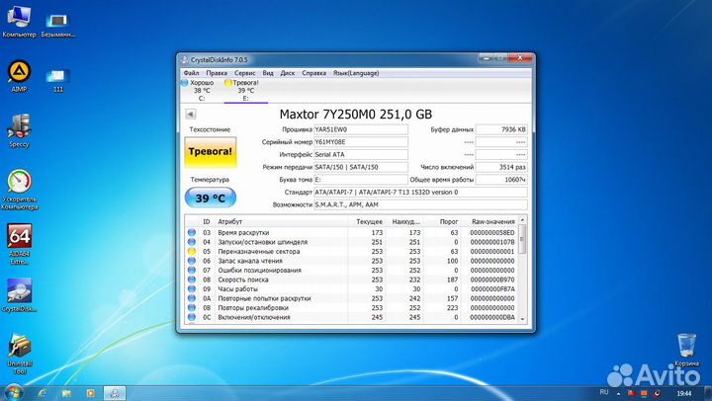Click SMART list scrollbar up arrow

click(522, 220)
